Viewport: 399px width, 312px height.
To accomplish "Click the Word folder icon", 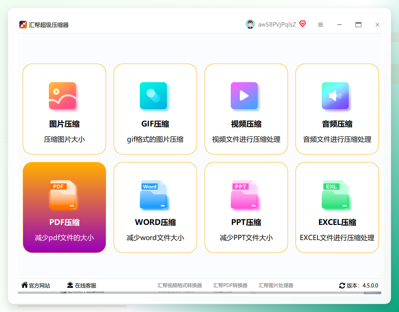I will click(x=153, y=195).
